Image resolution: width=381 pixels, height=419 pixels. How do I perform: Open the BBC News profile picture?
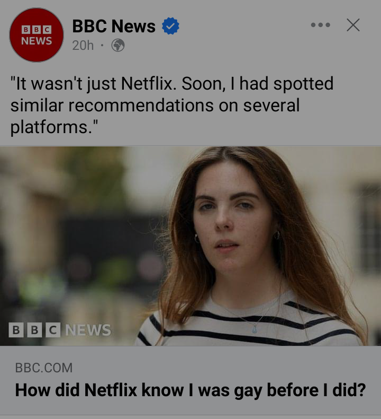(37, 35)
